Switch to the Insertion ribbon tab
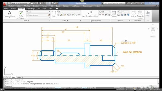 pyautogui.click(x=13, y=9)
